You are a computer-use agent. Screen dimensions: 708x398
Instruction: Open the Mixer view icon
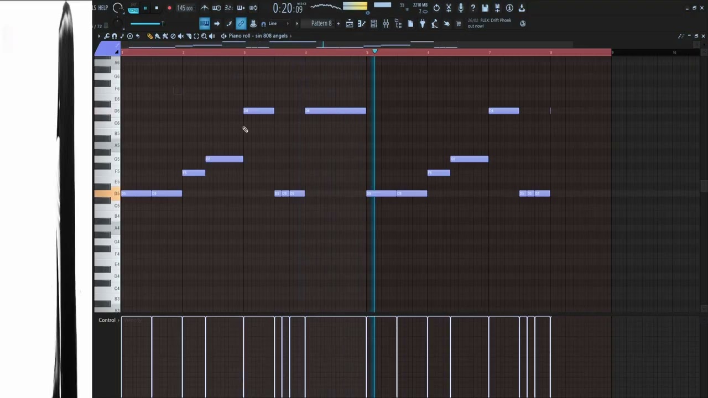point(386,23)
